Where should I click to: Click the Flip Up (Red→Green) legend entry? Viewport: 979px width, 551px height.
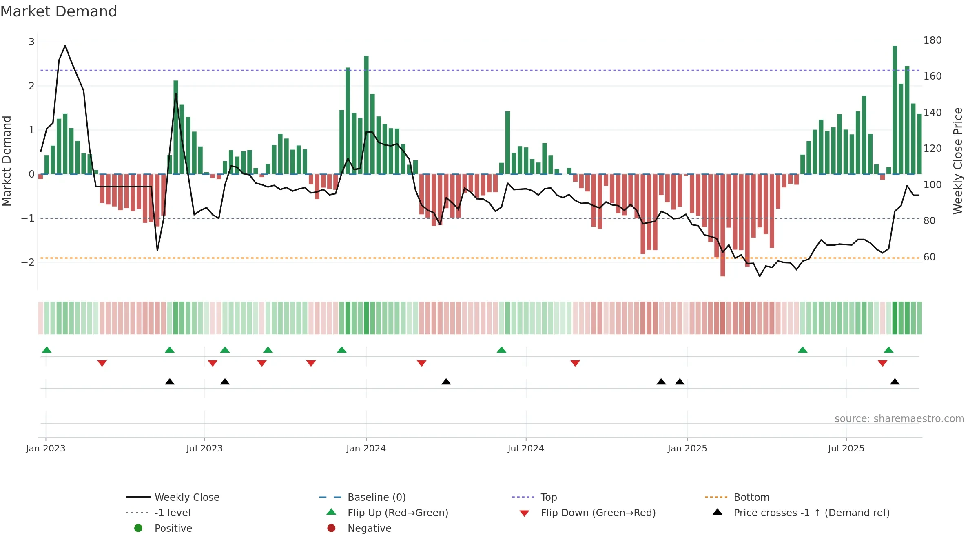pyautogui.click(x=388, y=513)
